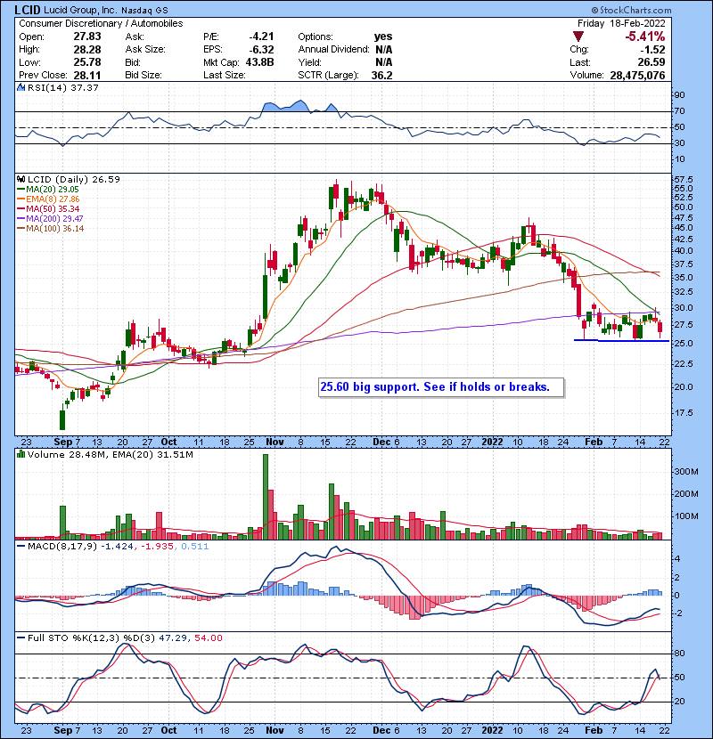The height and width of the screenshot is (739, 713).
Task: Click the candlestick icon beside LCID (Daily)
Action: 20,179
